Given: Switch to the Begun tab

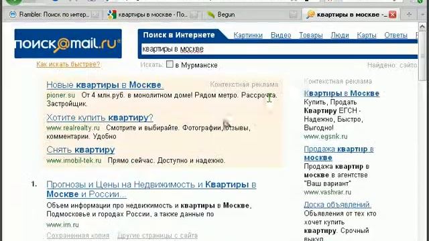Looking at the screenshot, I should (251, 15).
